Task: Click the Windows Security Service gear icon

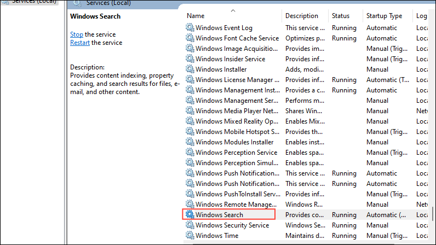Action: click(x=190, y=225)
